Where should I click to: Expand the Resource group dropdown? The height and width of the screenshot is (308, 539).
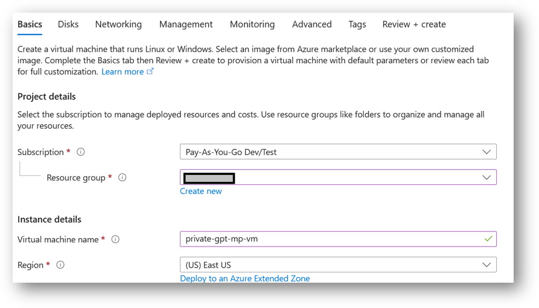tap(338, 177)
